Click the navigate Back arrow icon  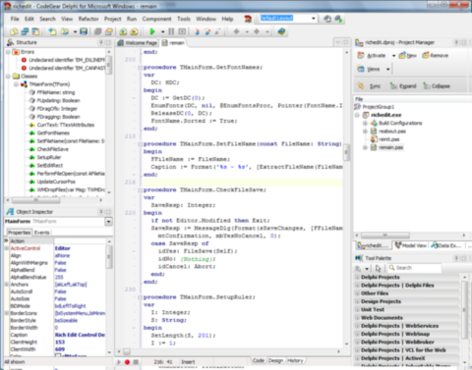(237, 31)
